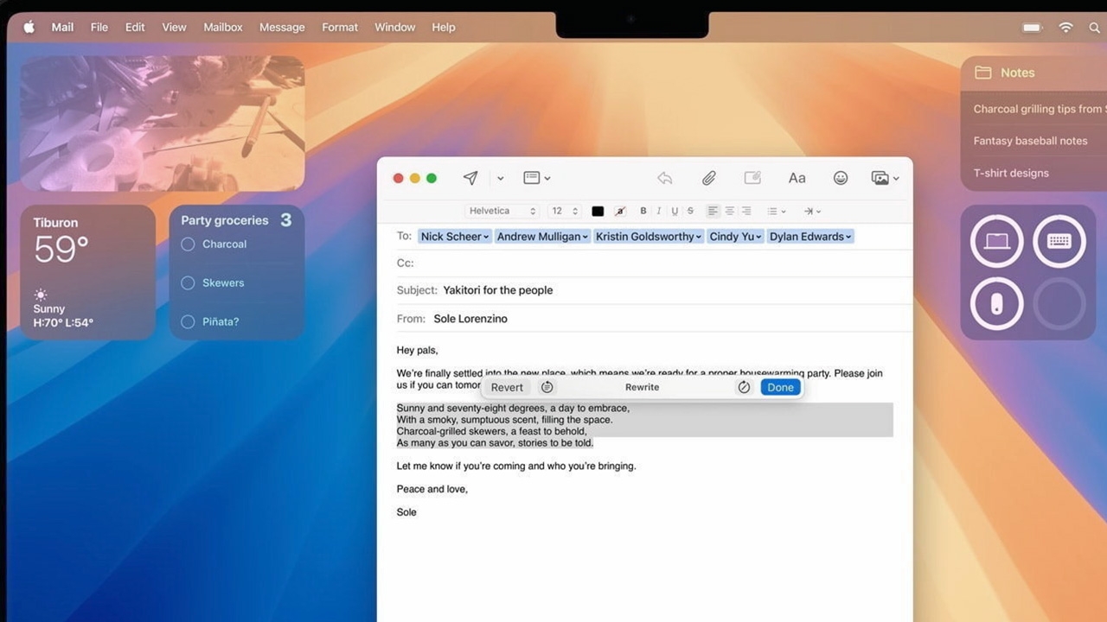
Task: Open the Notes widget folder icon
Action: pyautogui.click(x=983, y=73)
